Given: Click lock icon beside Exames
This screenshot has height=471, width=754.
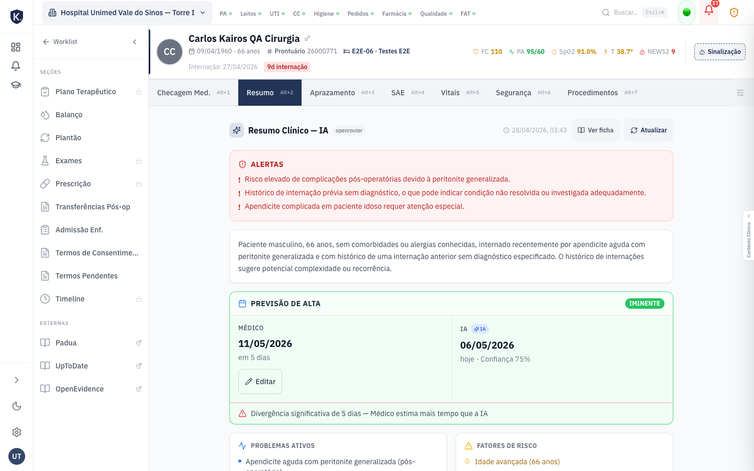Looking at the screenshot, I should point(139,161).
